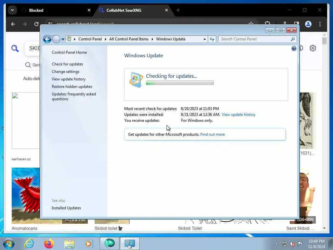333x250 pixels.
Task: Open recent pages dropdown next to nav arrows
Action: tap(63, 39)
